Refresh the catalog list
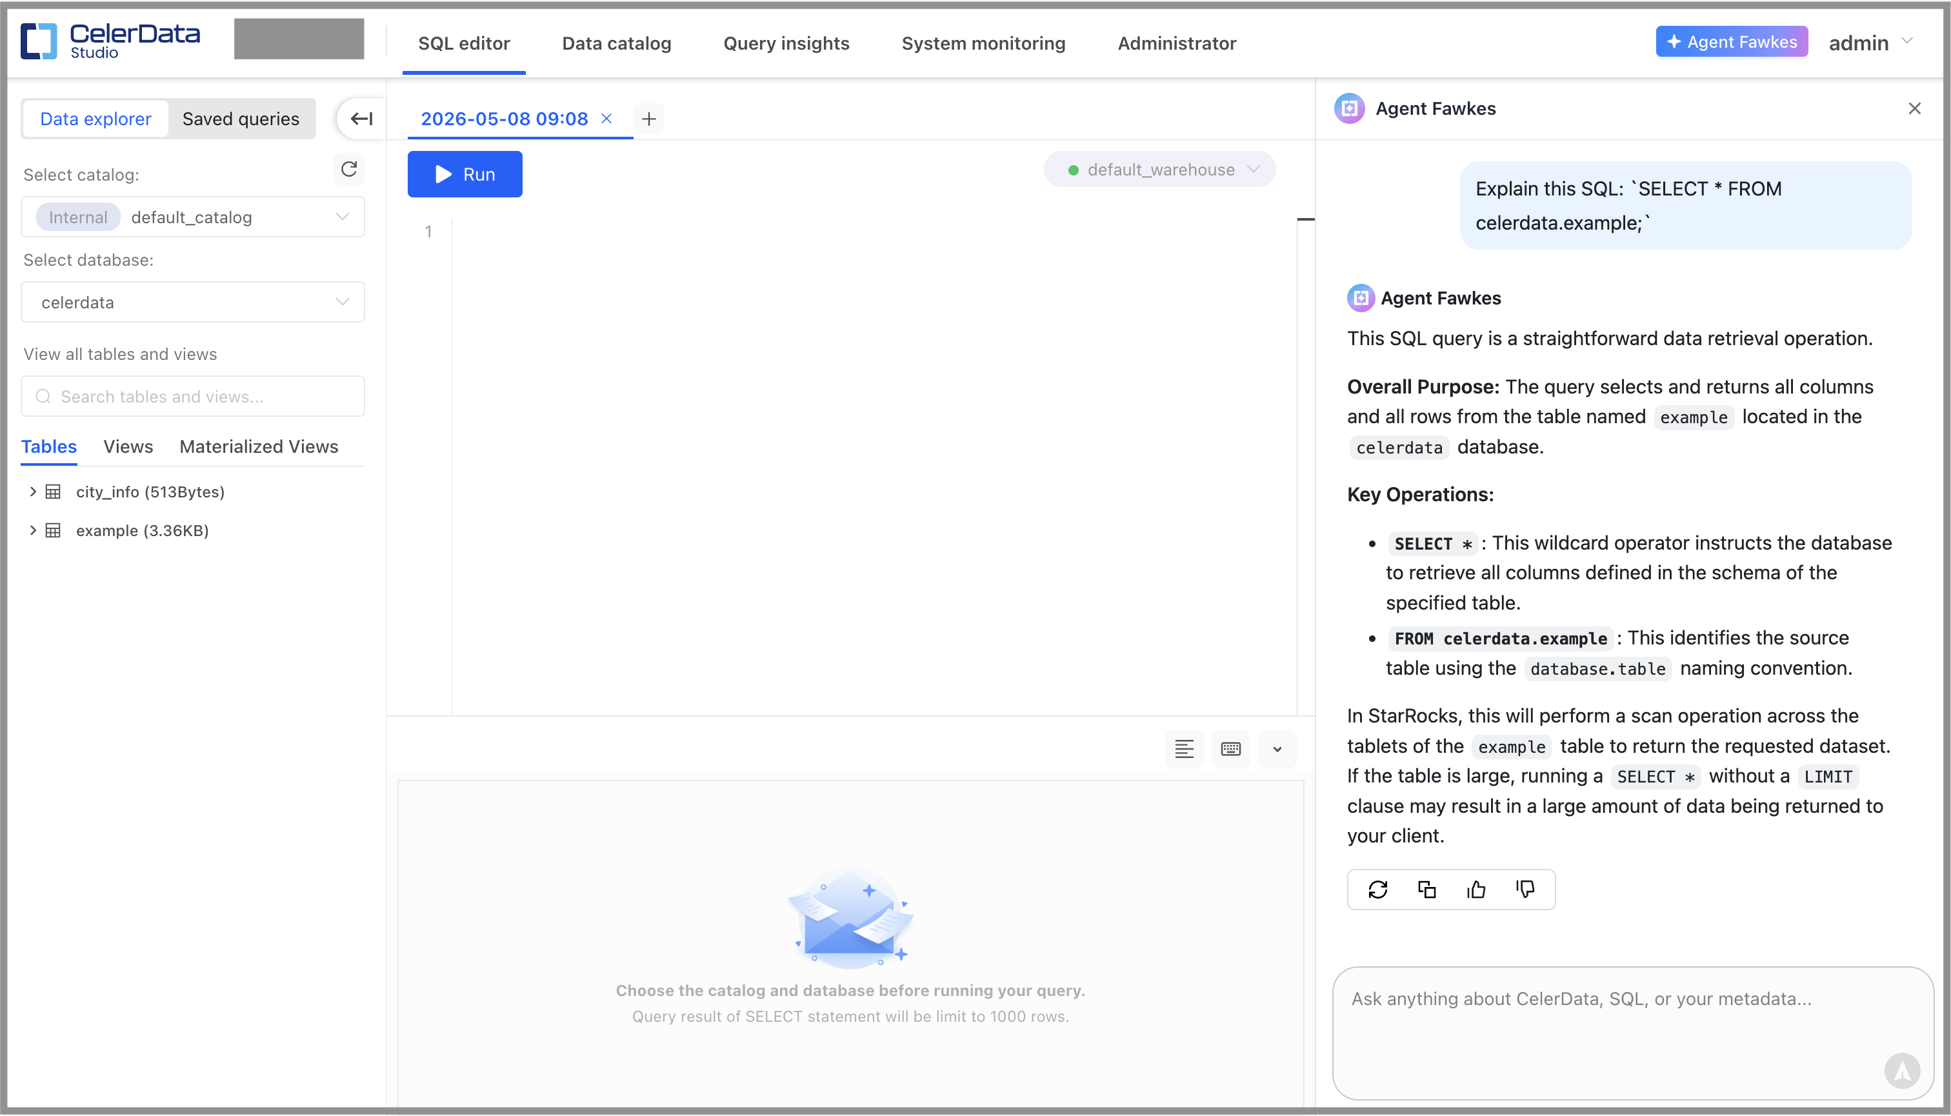Screen dimensions: 1951x1116 coord(350,170)
